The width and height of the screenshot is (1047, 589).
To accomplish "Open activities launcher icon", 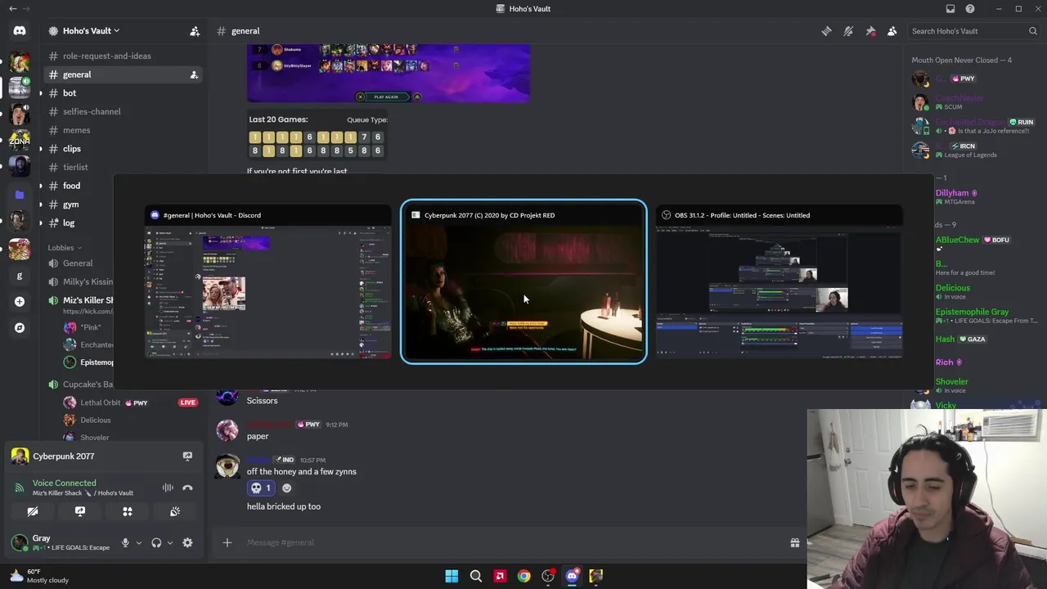I will pos(128,511).
